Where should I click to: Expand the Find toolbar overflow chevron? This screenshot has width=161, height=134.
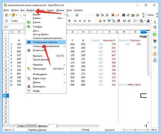pos(157,15)
